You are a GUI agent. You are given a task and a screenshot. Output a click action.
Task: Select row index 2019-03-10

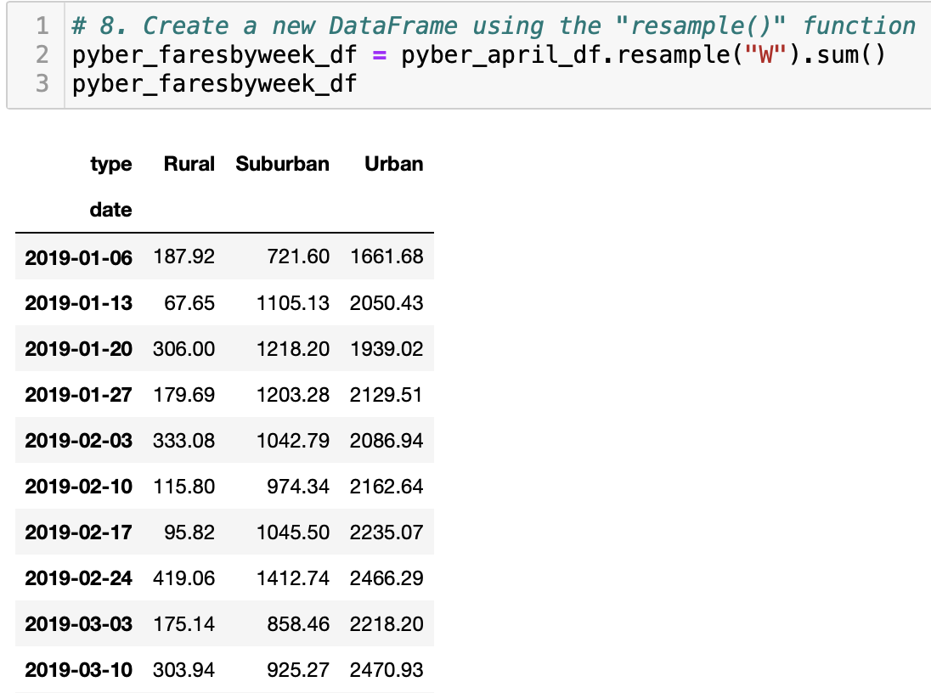tap(78, 670)
